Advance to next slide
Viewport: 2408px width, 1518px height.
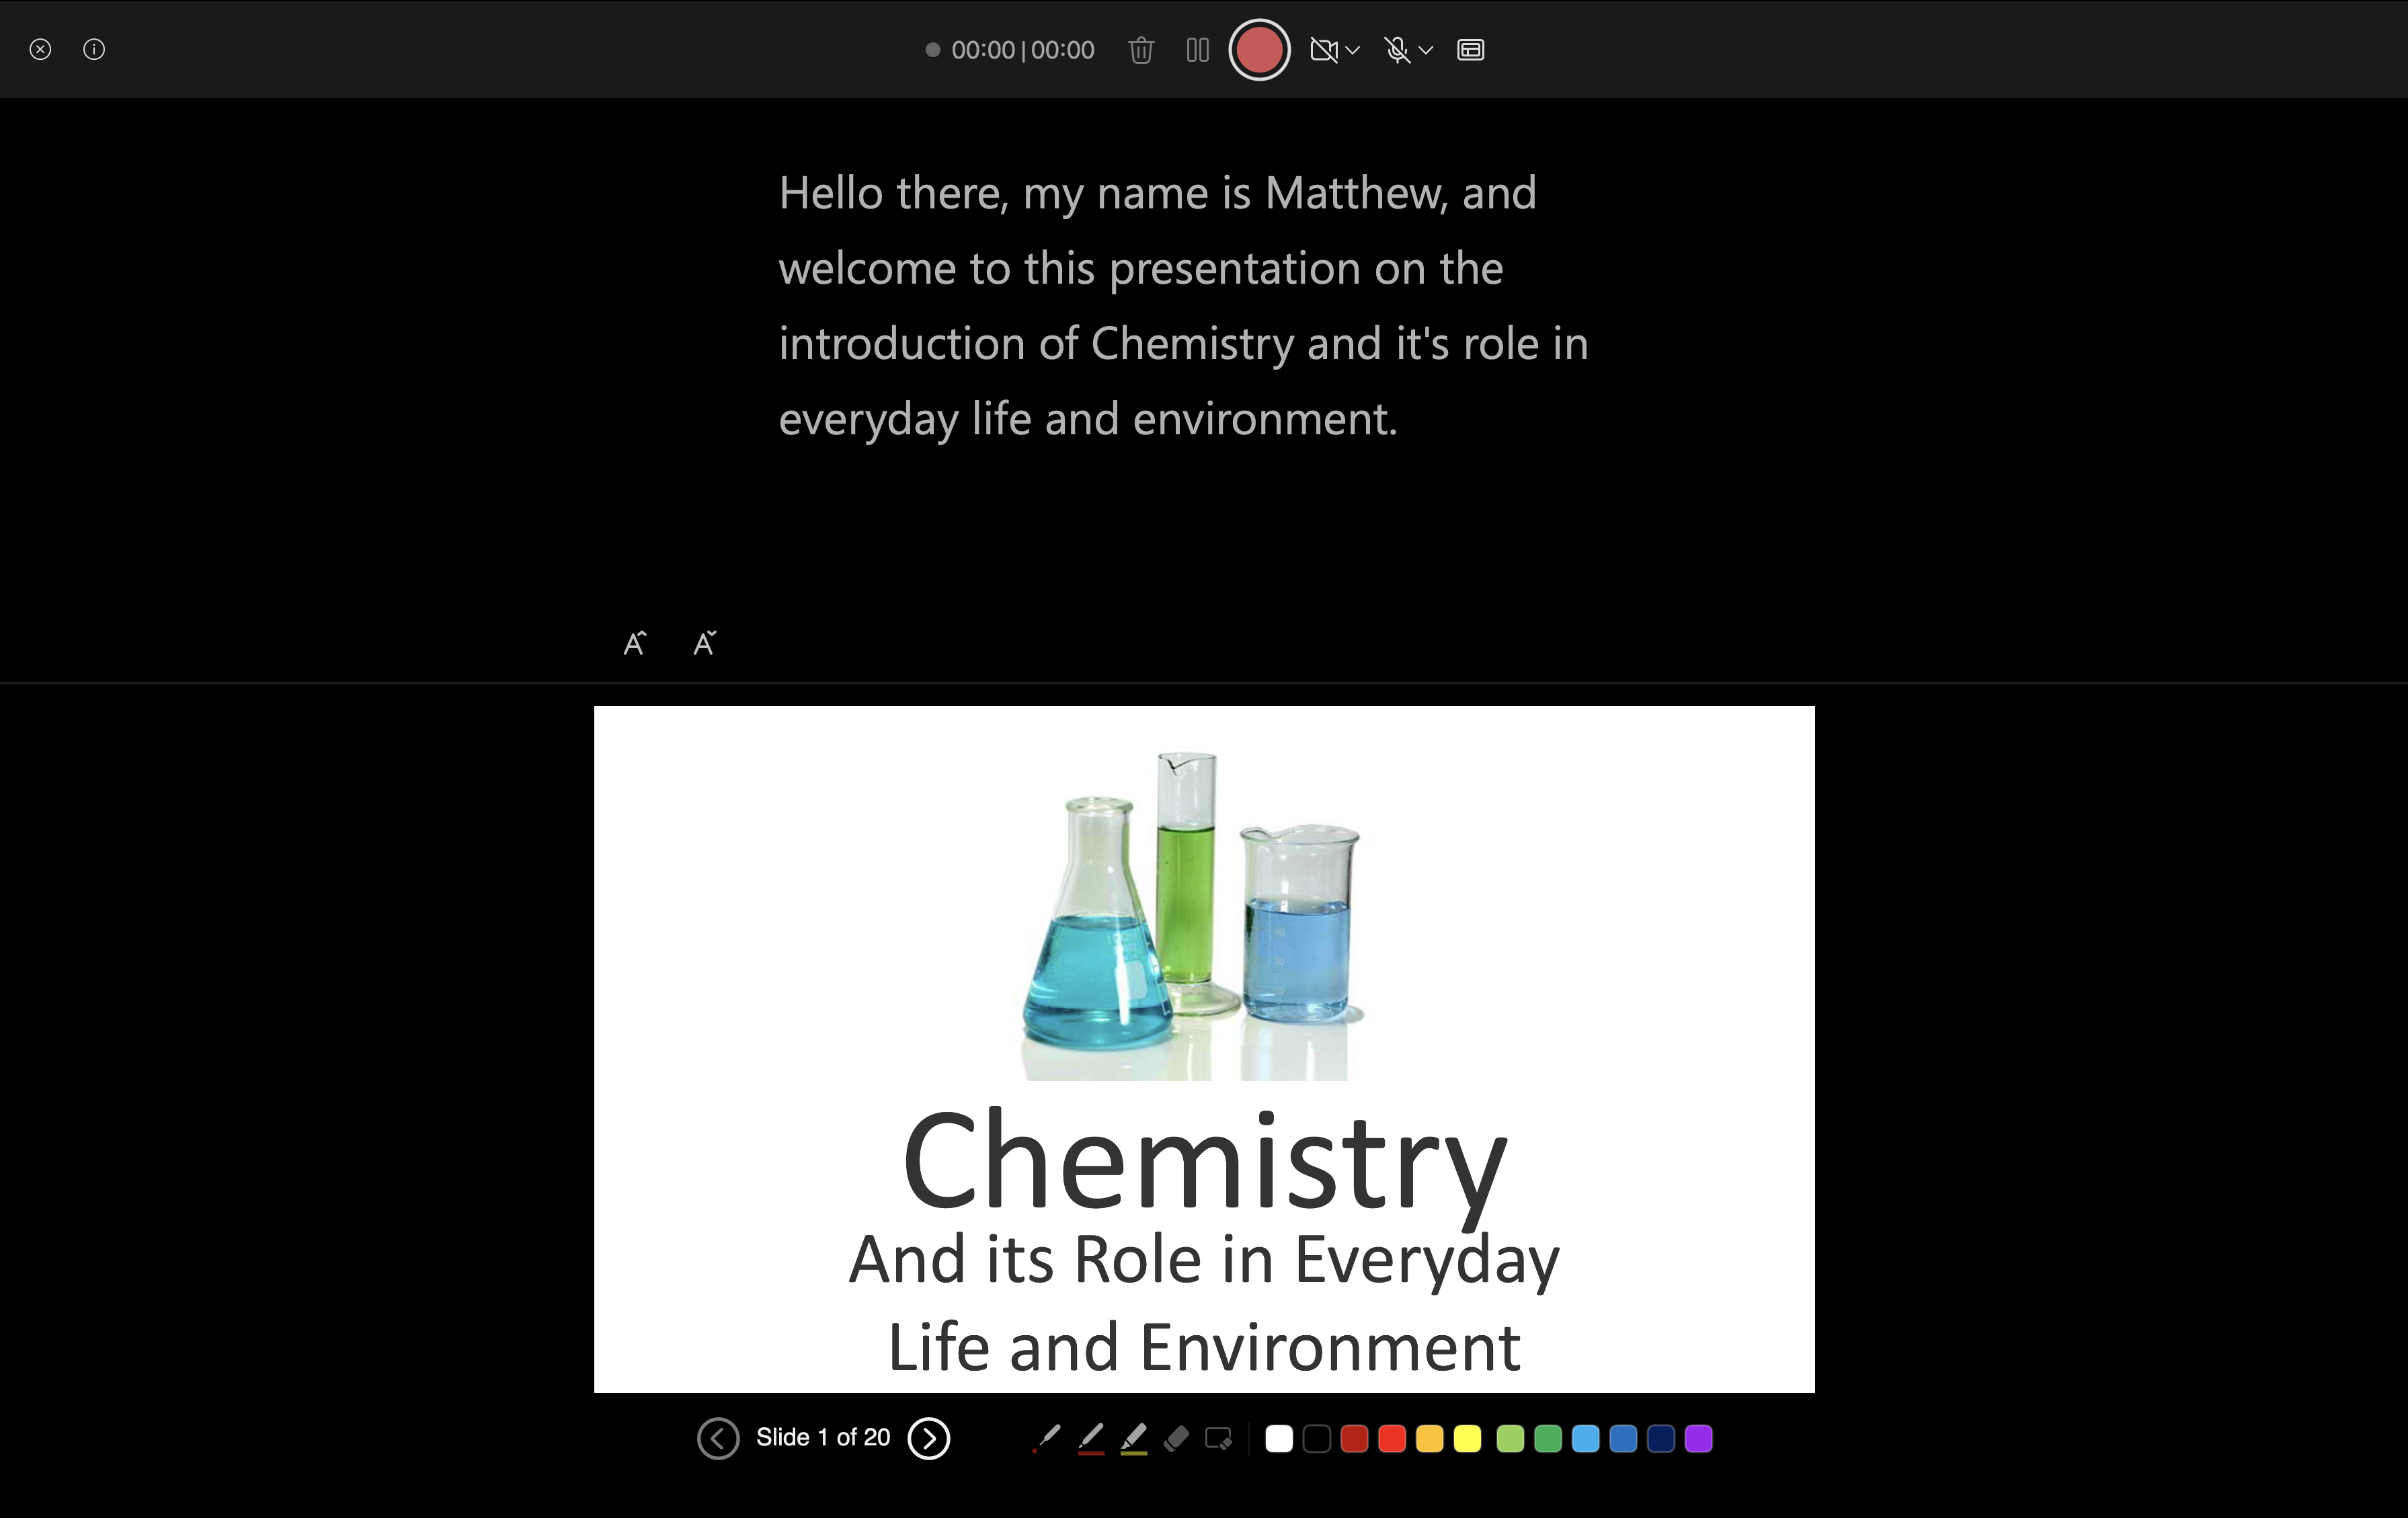coord(928,1438)
